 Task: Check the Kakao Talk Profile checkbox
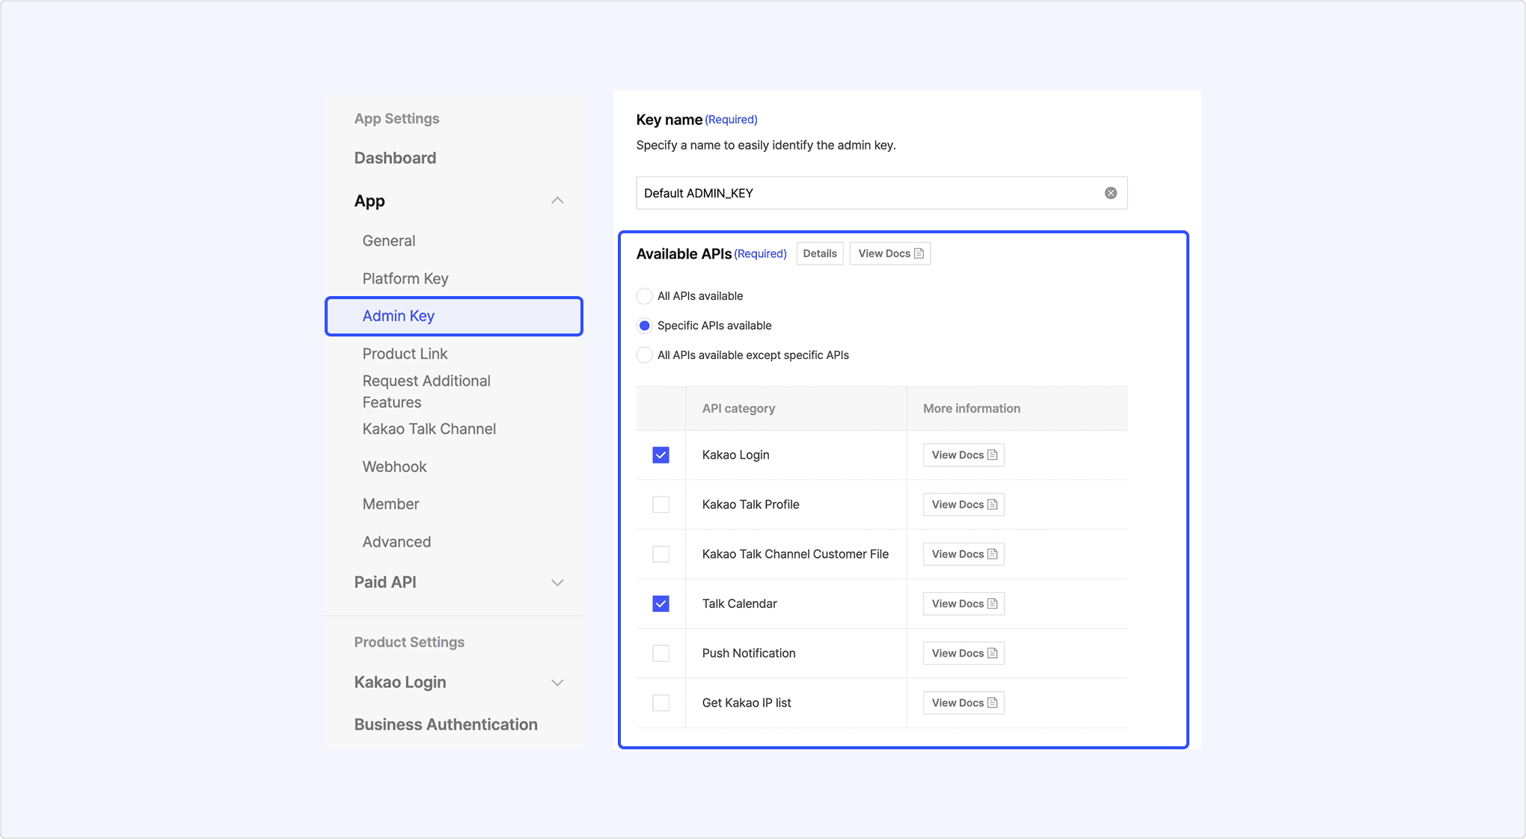[x=661, y=505]
